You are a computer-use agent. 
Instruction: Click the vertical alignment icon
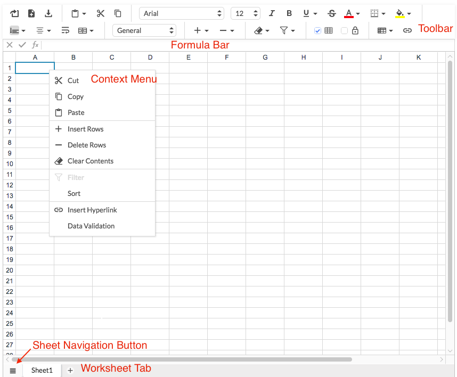[x=14, y=30]
